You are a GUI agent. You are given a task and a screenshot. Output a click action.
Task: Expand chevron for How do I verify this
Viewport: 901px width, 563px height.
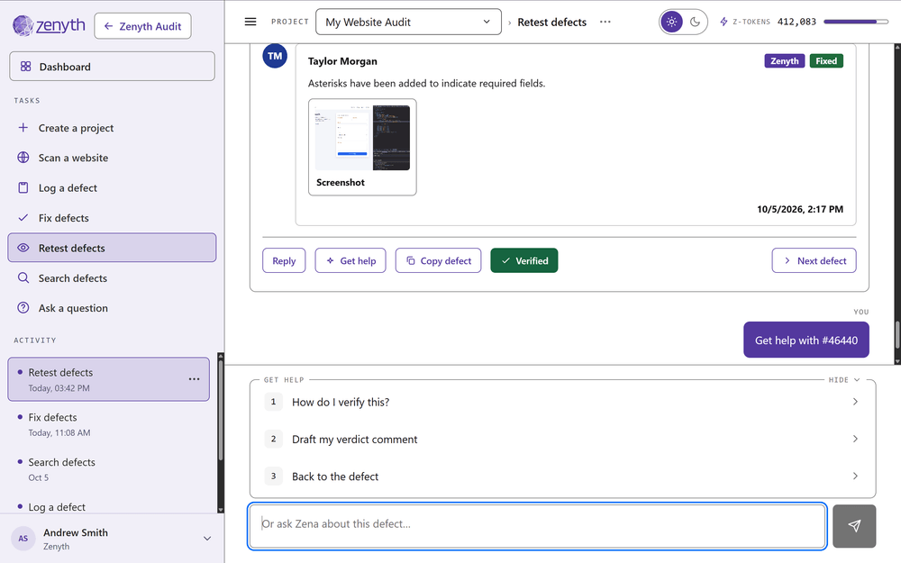pyautogui.click(x=855, y=402)
